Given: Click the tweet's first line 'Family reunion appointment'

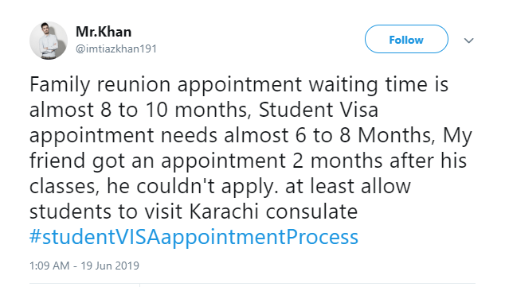Looking at the screenshot, I should [166, 85].
